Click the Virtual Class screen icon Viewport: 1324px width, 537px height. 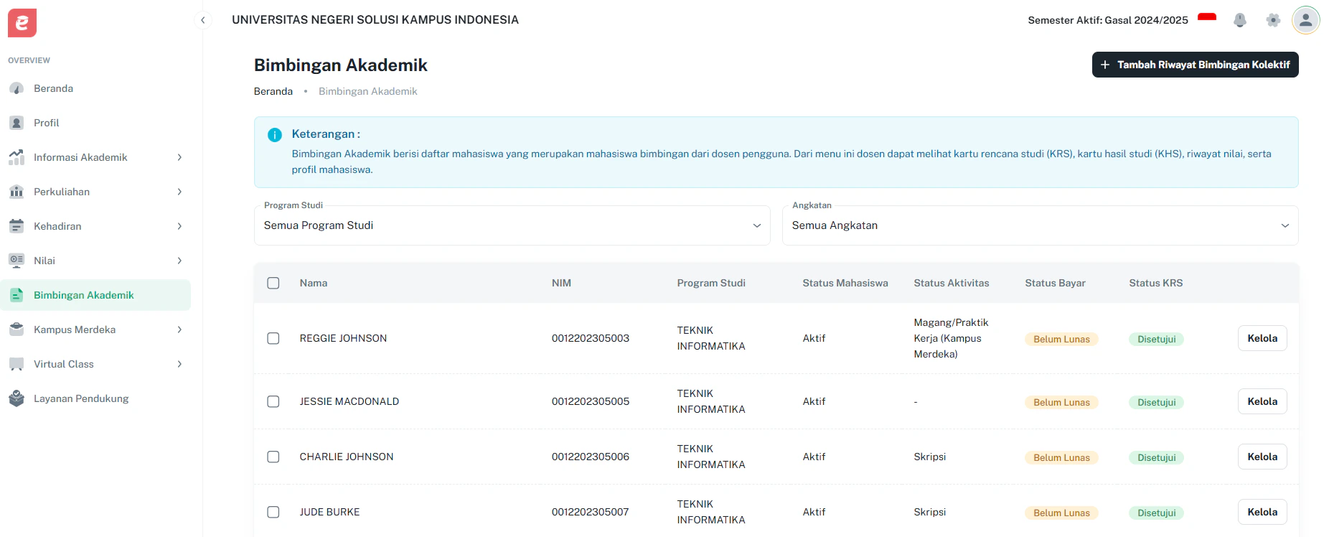(x=17, y=364)
